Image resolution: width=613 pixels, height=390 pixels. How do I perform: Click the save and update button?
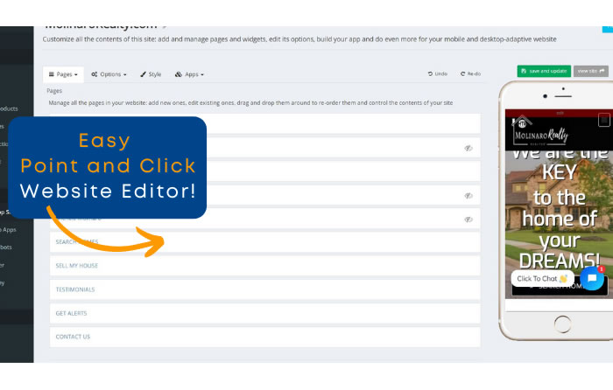543,71
